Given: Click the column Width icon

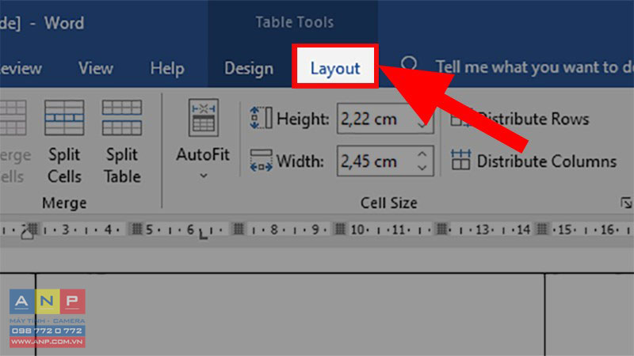Looking at the screenshot, I should click(x=261, y=161).
